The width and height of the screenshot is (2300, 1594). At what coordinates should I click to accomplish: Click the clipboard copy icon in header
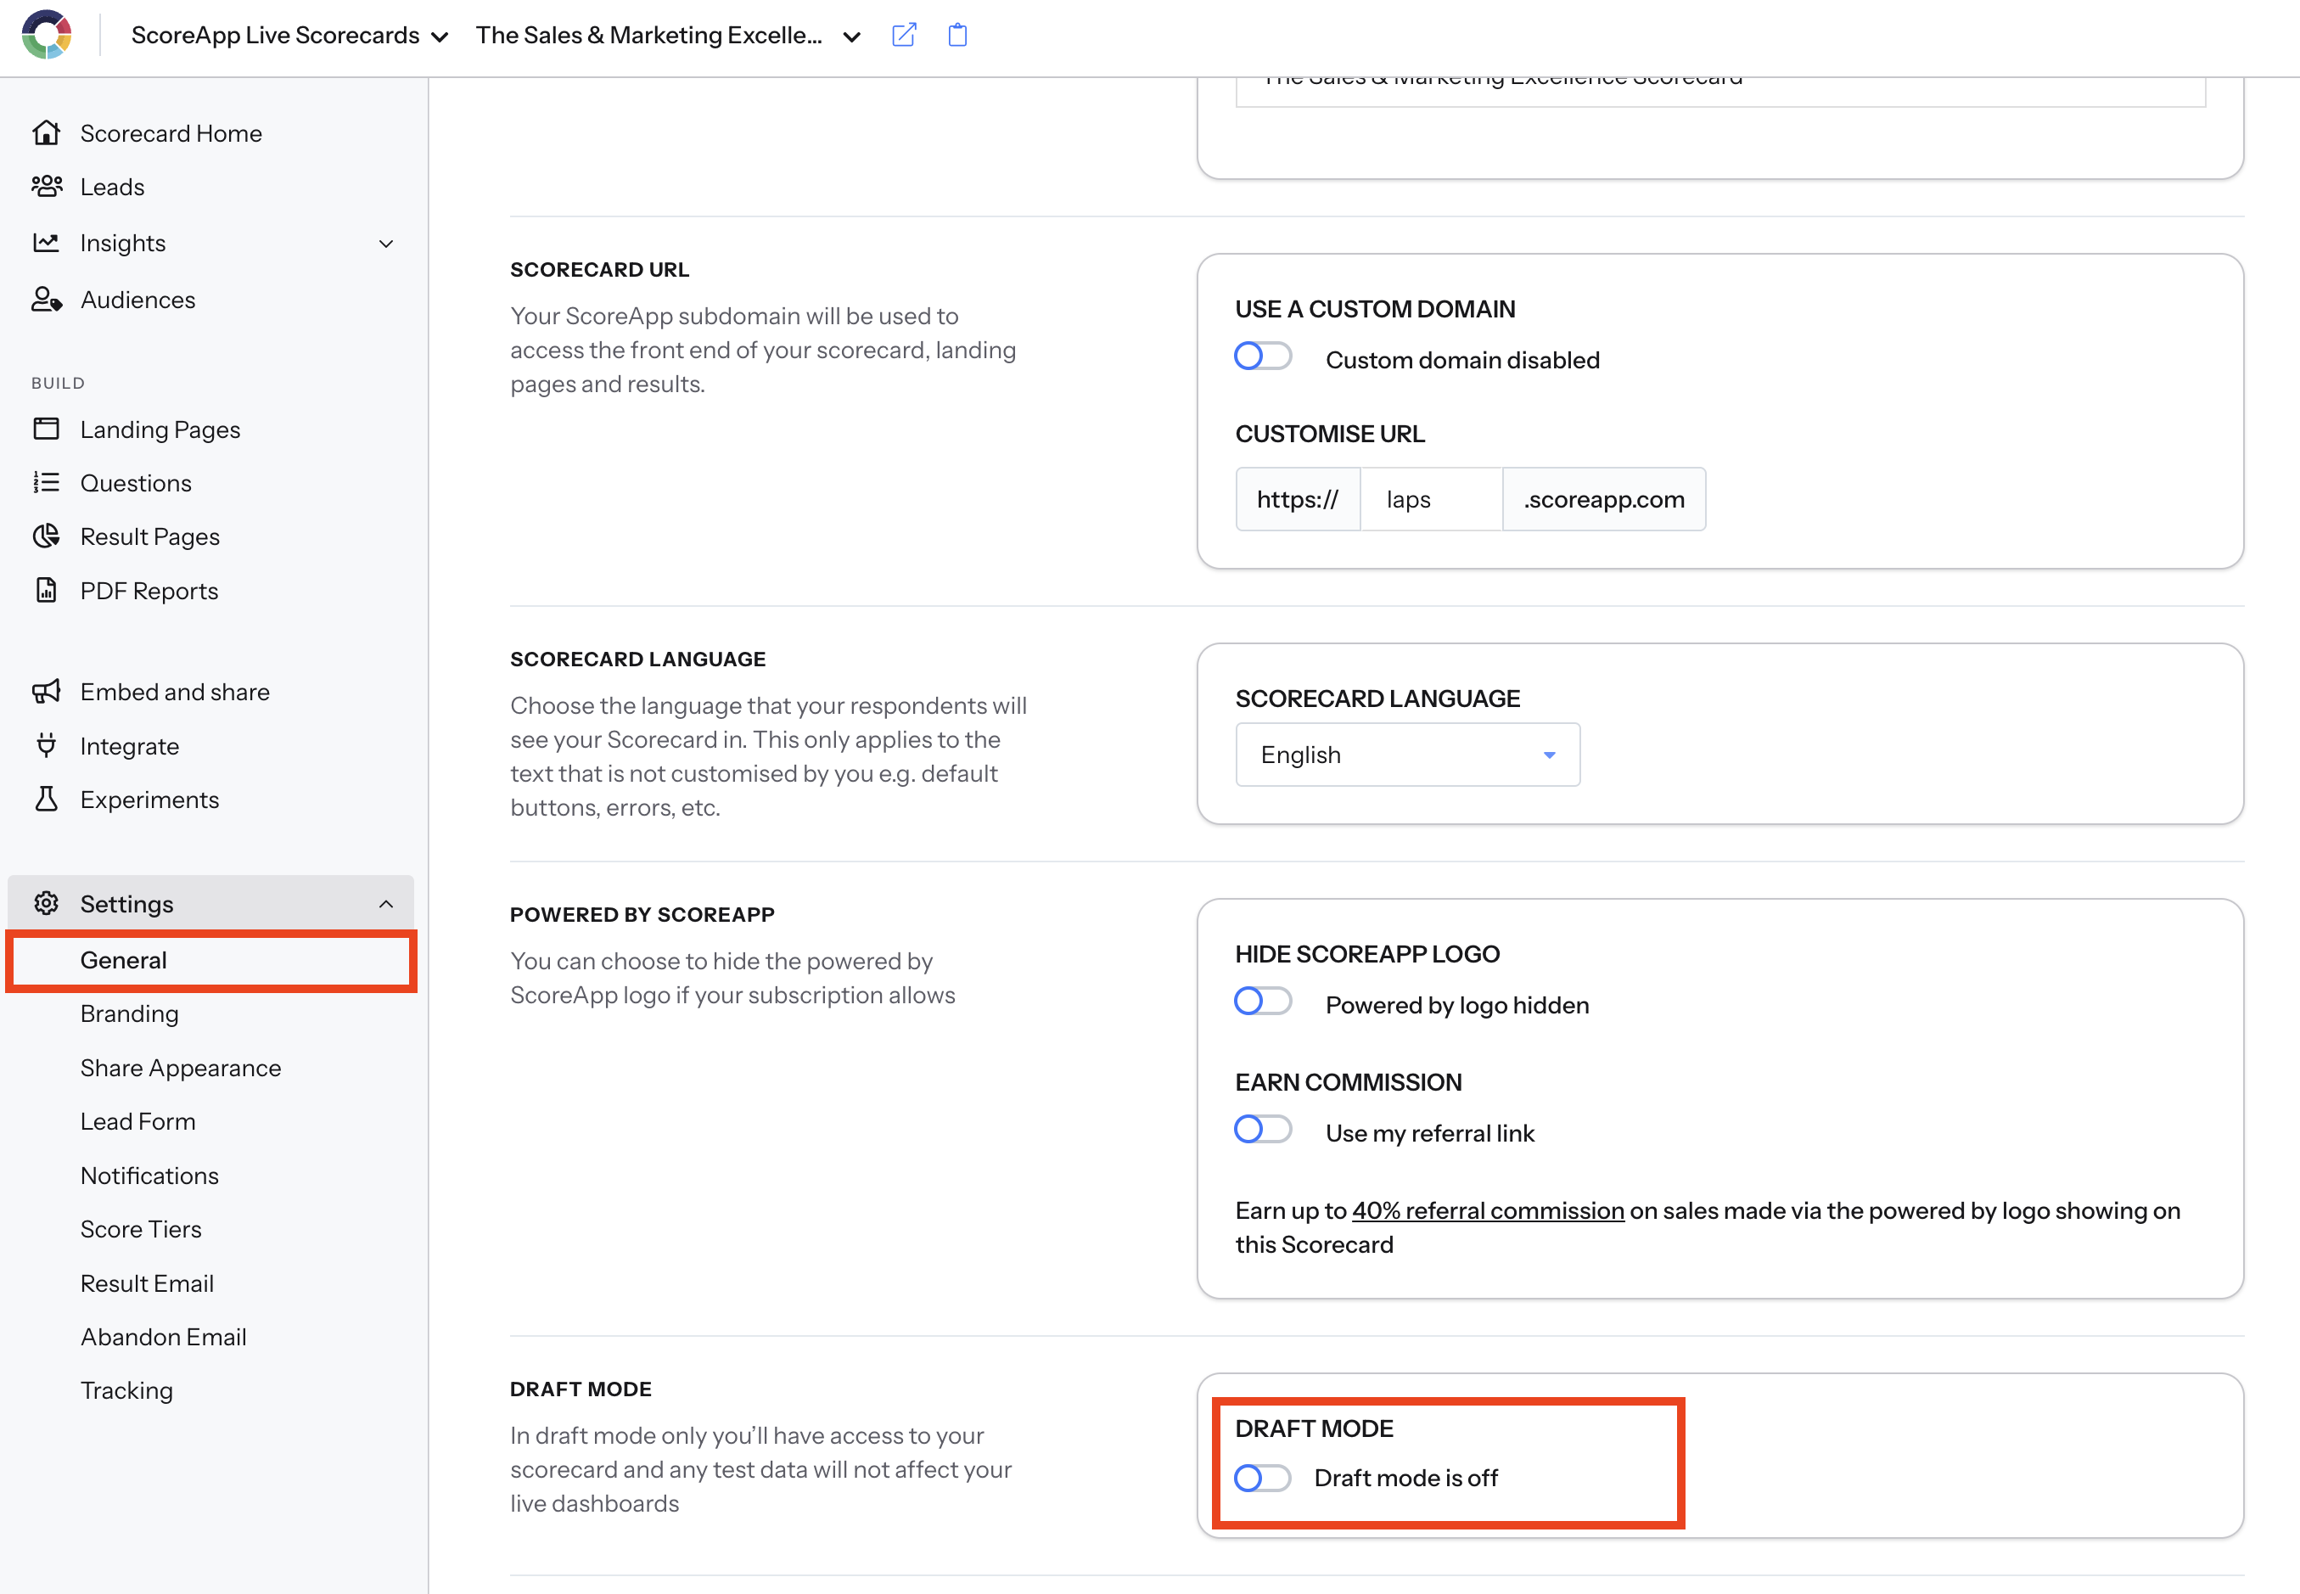(956, 35)
